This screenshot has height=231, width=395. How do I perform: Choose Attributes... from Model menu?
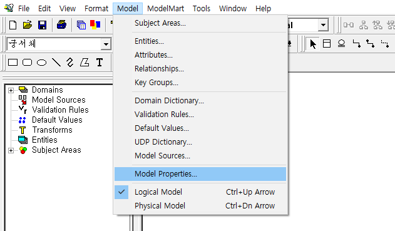click(200, 55)
